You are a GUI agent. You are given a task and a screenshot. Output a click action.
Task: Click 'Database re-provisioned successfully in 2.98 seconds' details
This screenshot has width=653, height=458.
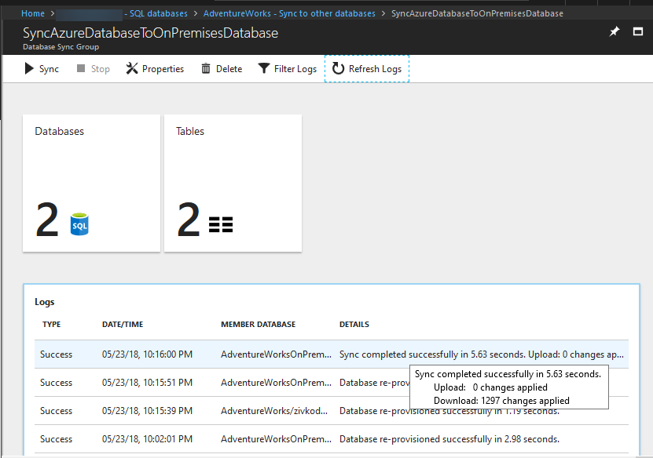coord(449,439)
